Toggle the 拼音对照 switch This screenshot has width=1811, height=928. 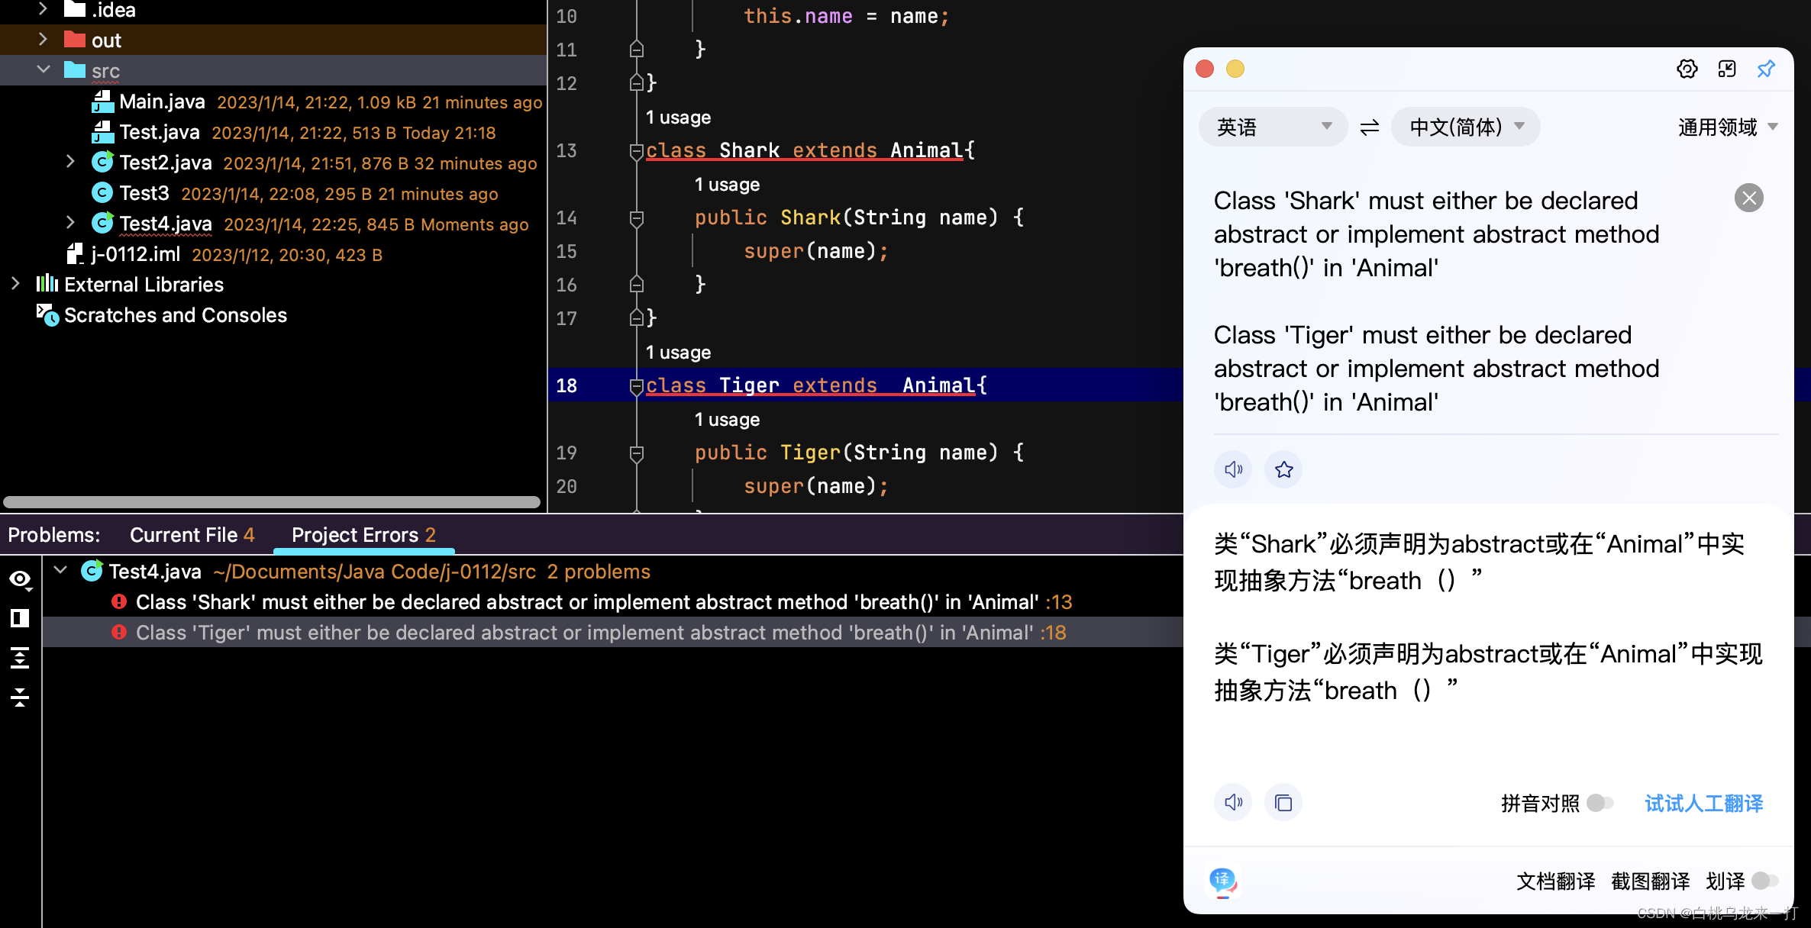pyautogui.click(x=1599, y=803)
